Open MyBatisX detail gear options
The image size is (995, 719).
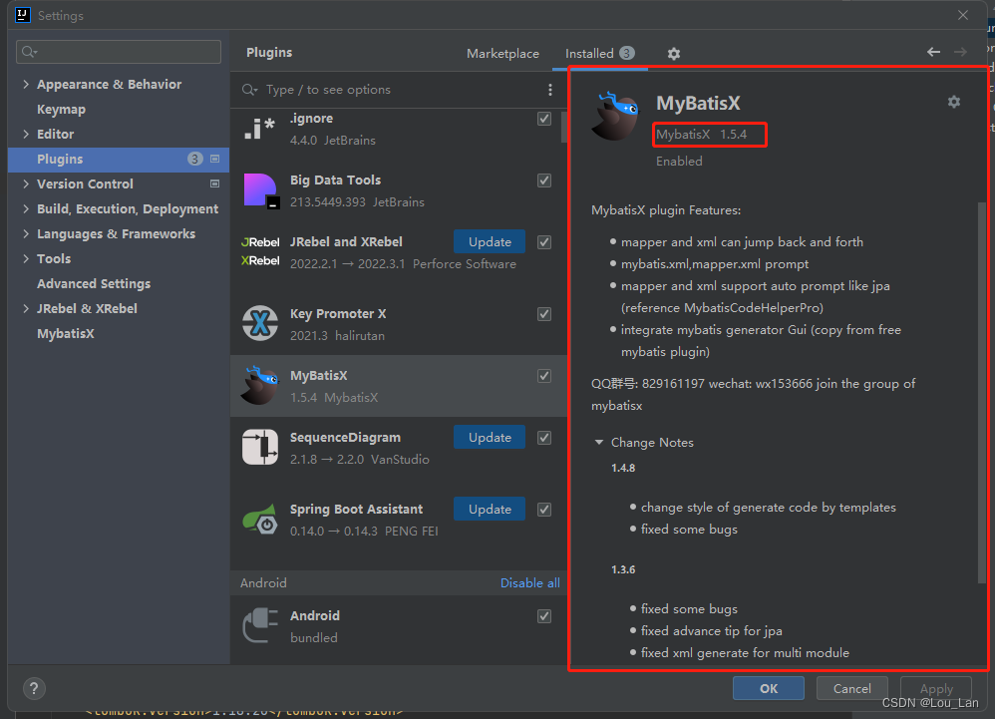click(953, 102)
